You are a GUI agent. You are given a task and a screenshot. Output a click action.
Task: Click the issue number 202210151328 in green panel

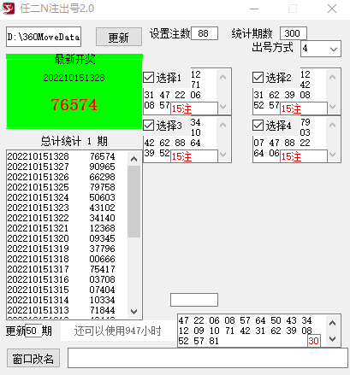coord(74,78)
